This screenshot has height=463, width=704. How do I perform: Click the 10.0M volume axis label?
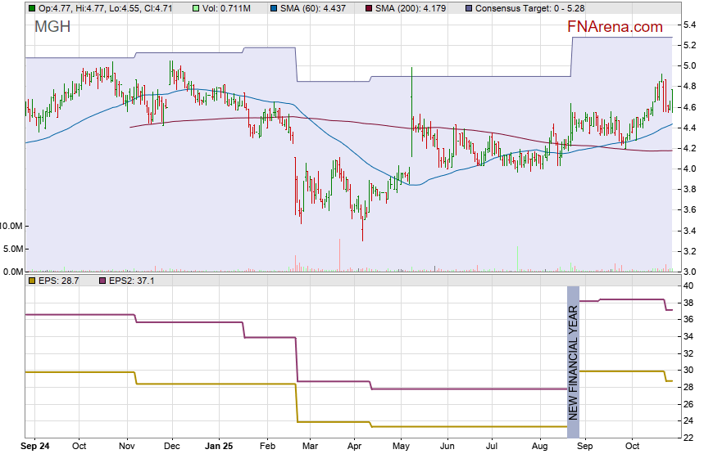coord(11,226)
